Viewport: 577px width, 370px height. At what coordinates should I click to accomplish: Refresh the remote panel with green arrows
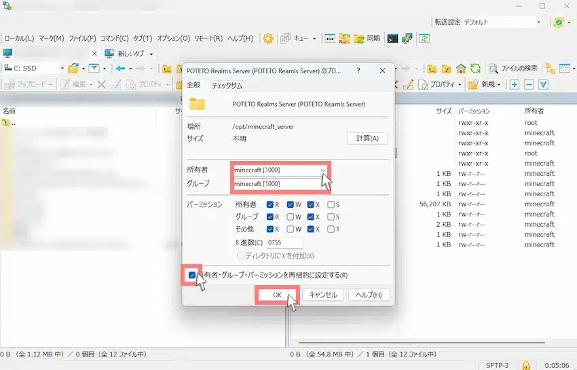476,69
